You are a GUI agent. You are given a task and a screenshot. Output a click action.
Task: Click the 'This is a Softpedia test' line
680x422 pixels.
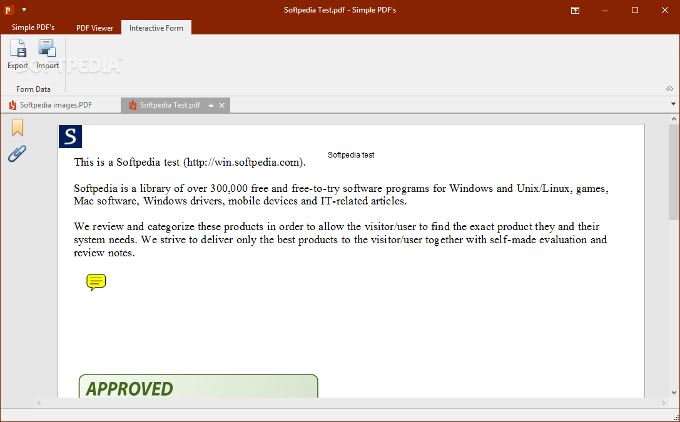coord(190,162)
